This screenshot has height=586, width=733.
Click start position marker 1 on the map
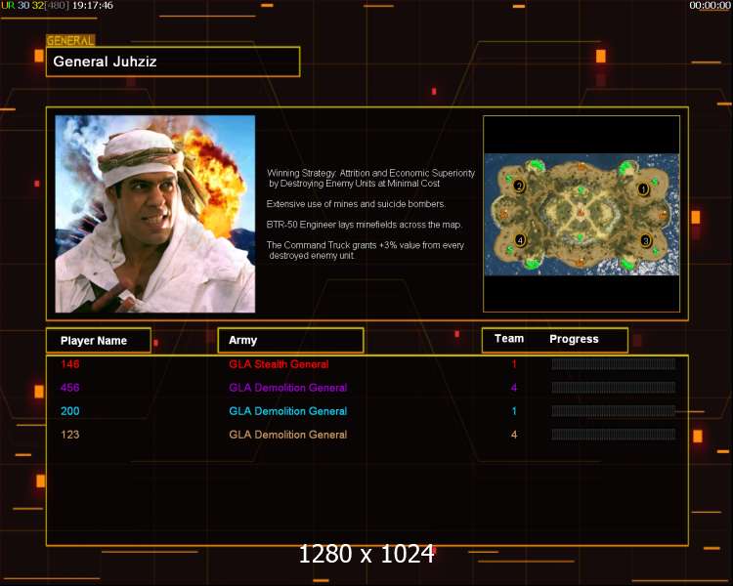point(643,189)
